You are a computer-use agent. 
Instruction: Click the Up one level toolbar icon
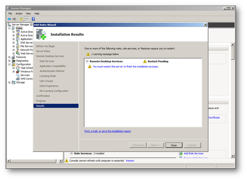(21, 19)
